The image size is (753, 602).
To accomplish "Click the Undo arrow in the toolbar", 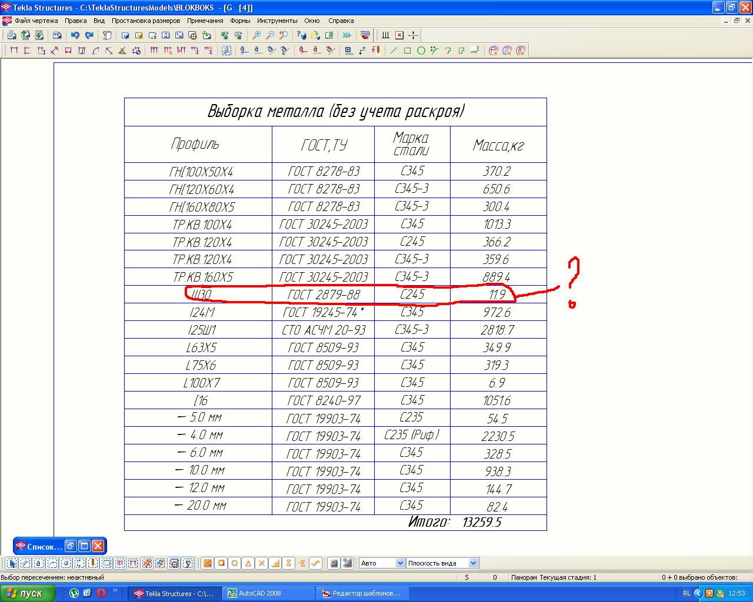I will [x=75, y=35].
